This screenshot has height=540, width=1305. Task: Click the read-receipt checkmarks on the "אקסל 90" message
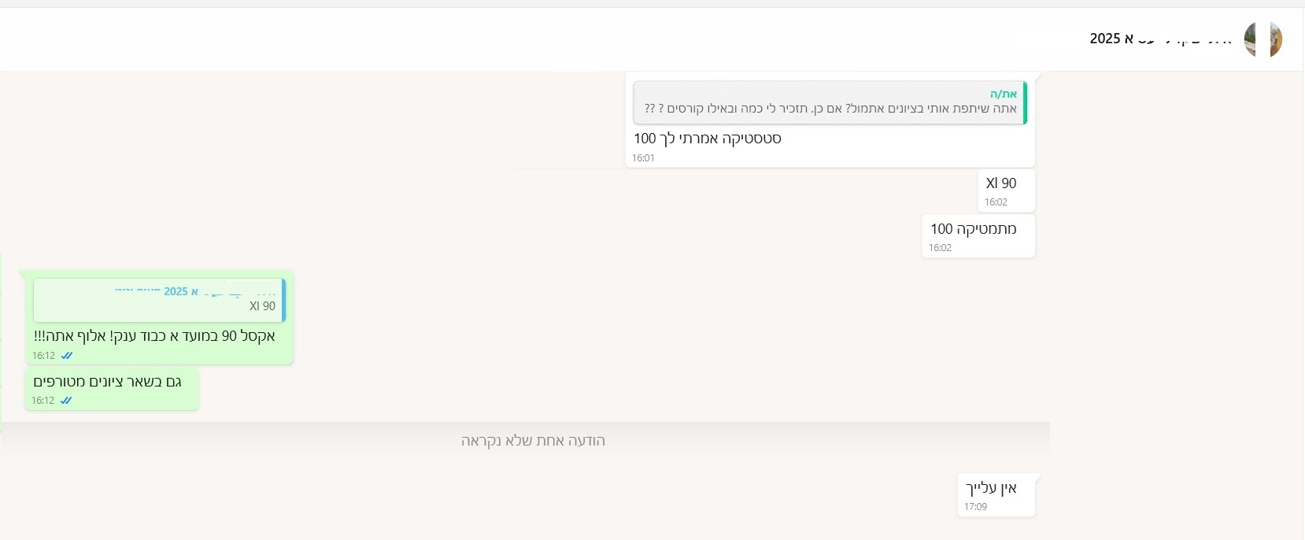(67, 356)
